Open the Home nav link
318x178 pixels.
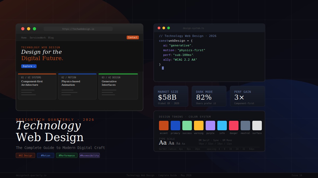24,38
